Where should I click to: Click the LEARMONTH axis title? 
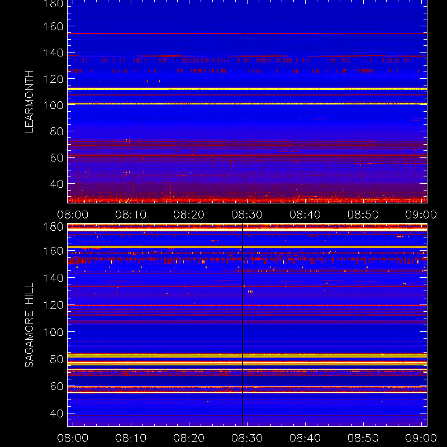pyautogui.click(x=29, y=102)
